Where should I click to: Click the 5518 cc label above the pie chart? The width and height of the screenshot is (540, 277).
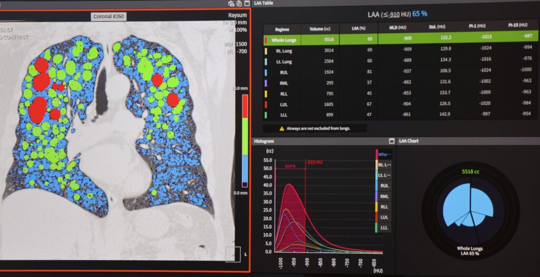pyautogui.click(x=470, y=171)
